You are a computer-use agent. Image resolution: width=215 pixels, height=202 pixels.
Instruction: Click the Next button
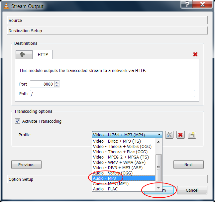pyautogui.click(x=188, y=165)
